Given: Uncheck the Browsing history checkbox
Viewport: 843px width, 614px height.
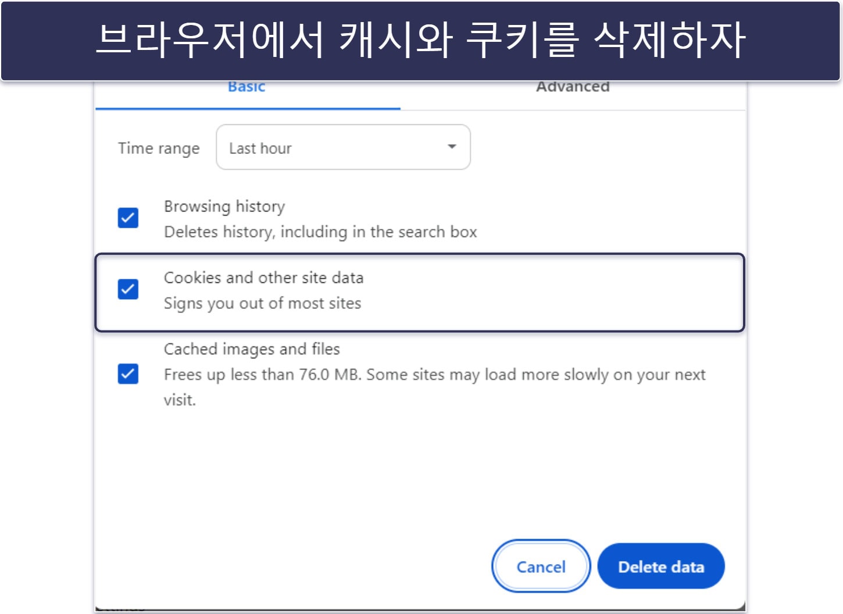Looking at the screenshot, I should tap(128, 218).
